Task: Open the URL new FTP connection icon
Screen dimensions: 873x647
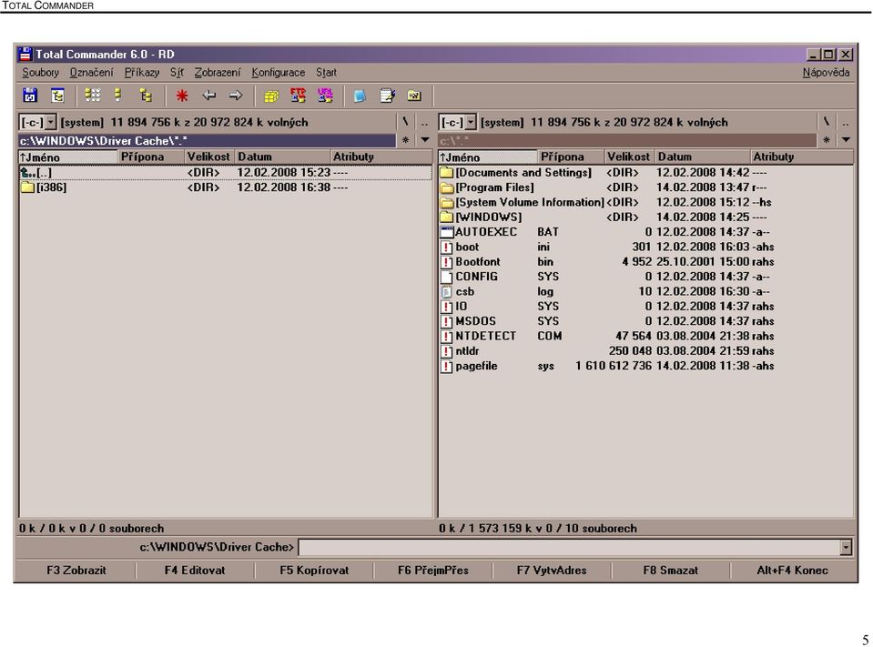Action: tap(325, 96)
